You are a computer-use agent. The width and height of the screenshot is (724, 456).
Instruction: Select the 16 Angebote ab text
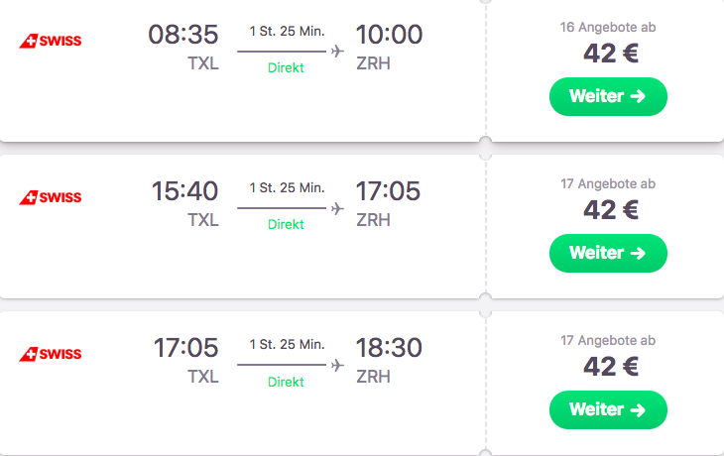[x=608, y=27]
